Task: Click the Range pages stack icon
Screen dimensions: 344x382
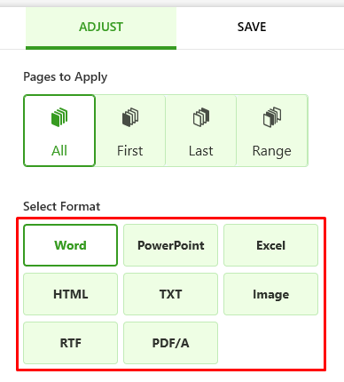Action: (x=272, y=117)
